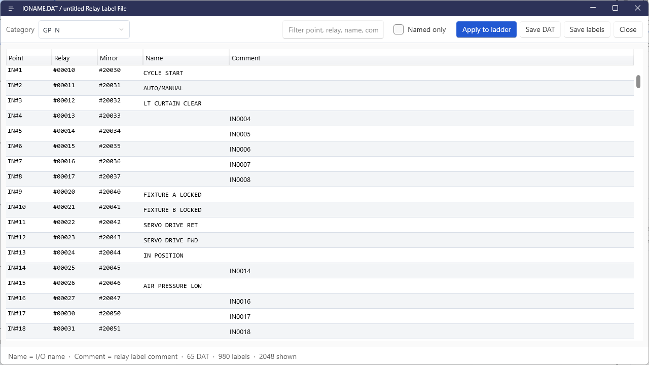Select the FIXTURE B LOCKED name cell
The width and height of the screenshot is (649, 365).
tap(186, 210)
